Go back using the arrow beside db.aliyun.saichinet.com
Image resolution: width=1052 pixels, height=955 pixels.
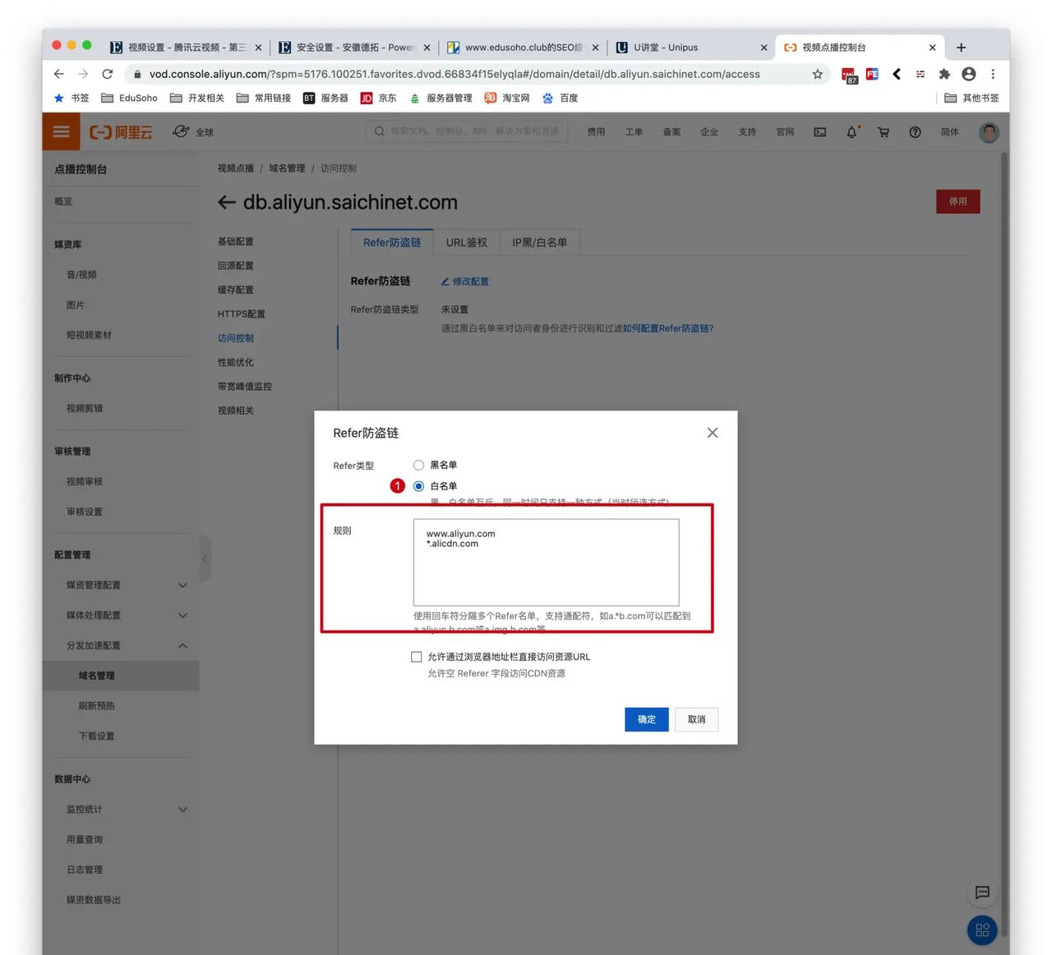(227, 203)
